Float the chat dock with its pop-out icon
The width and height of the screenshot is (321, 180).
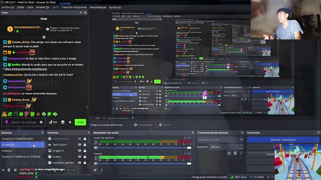81,13
